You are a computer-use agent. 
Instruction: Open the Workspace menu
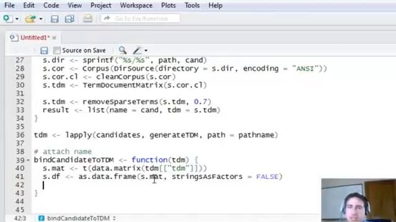click(136, 6)
